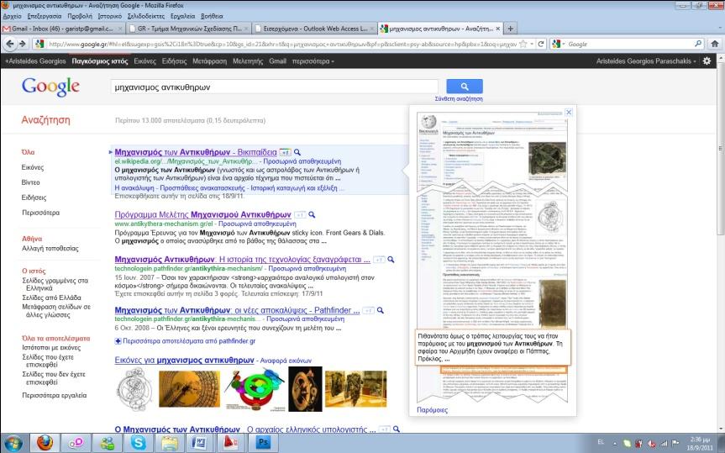This screenshot has height=453, width=725.
Task: Preview magnifier next to Πρόγραμμα Μελέτης result
Action: click(x=312, y=214)
